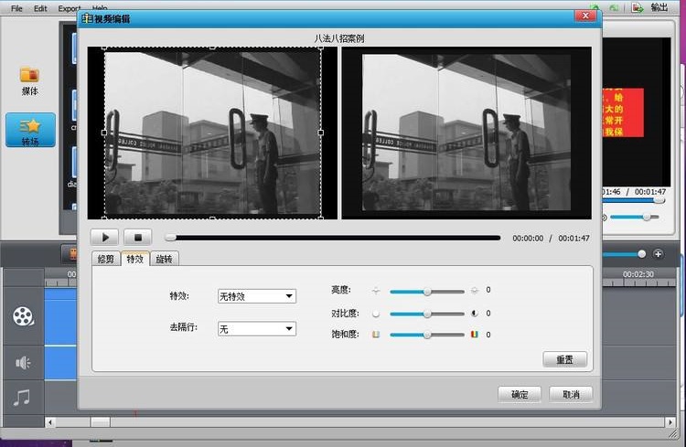Switch to the 旋转 rotate tab

pos(164,259)
